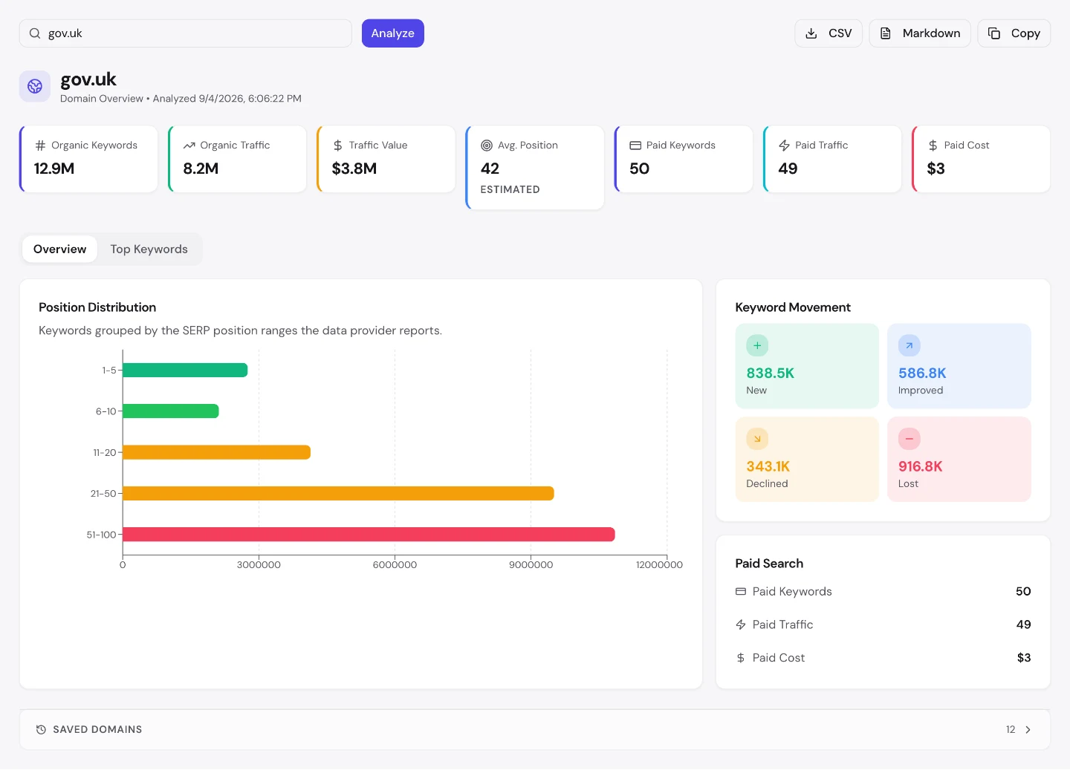Click the 916.8K Lost keywords value
The width and height of the screenshot is (1070, 770).
point(921,467)
